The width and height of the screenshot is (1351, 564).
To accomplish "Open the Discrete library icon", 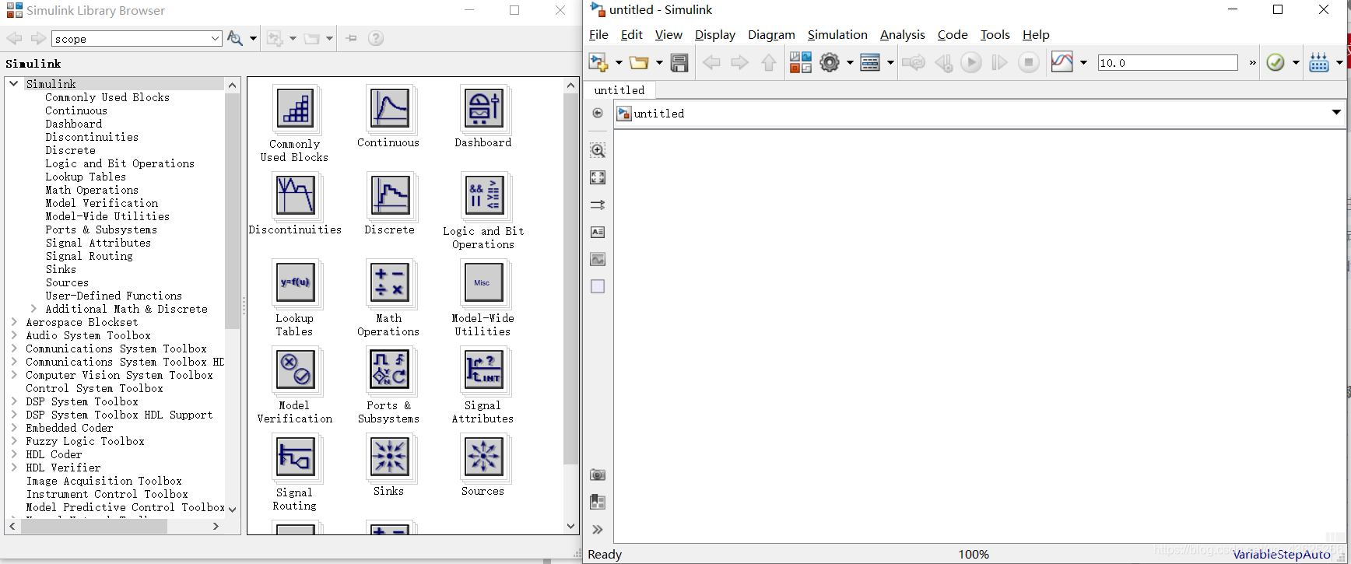I will (x=390, y=196).
